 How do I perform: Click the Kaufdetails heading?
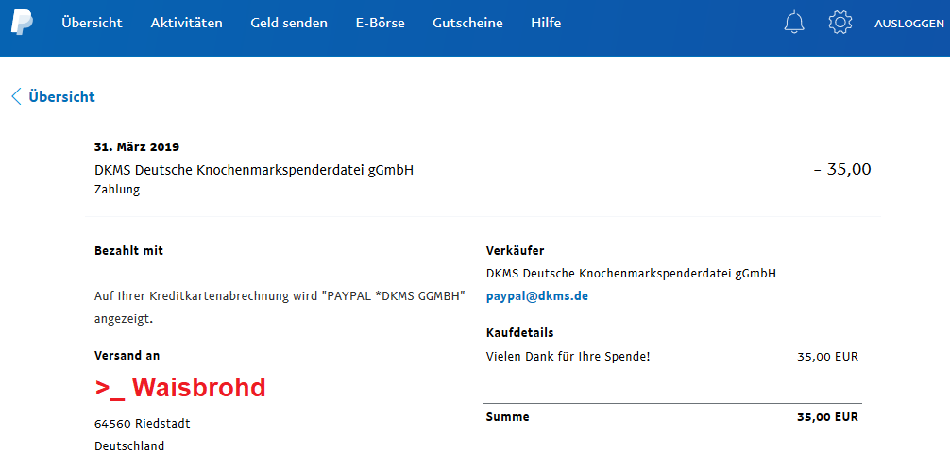519,332
